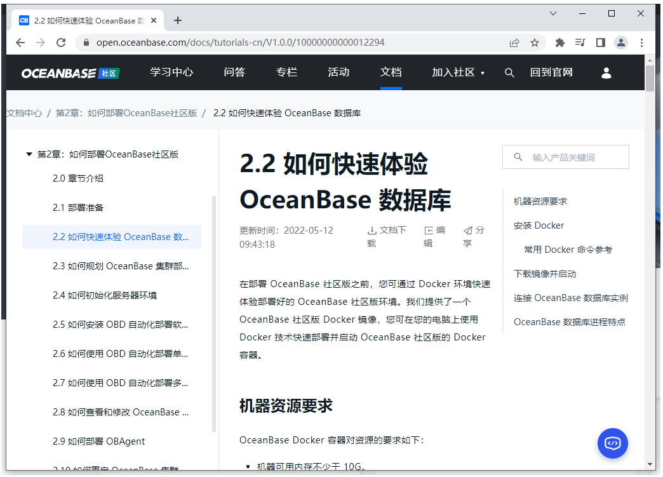The width and height of the screenshot is (663, 477).
Task: Open the media control icon in the toolbar
Action: 580,43
